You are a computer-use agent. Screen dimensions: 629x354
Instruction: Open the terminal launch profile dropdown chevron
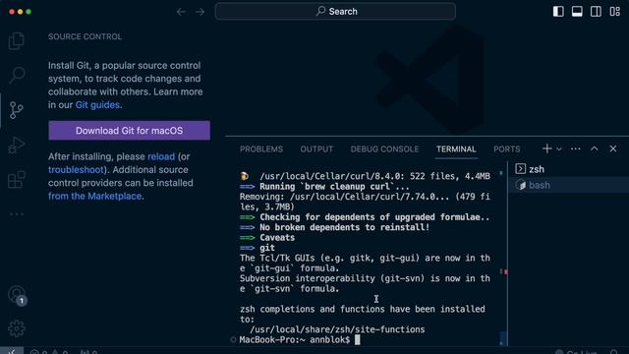(x=559, y=149)
